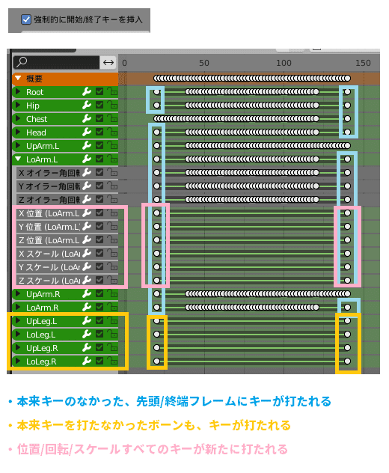Toggle mute checkbox on X スケール row

[x=99, y=254]
